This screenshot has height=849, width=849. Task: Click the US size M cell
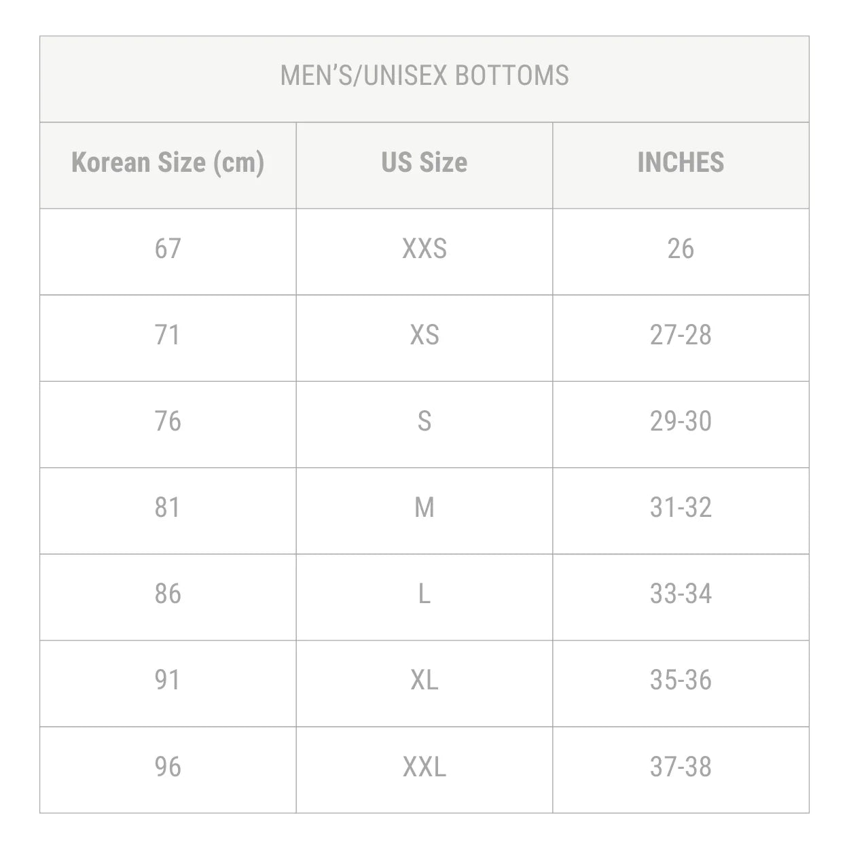[424, 508]
